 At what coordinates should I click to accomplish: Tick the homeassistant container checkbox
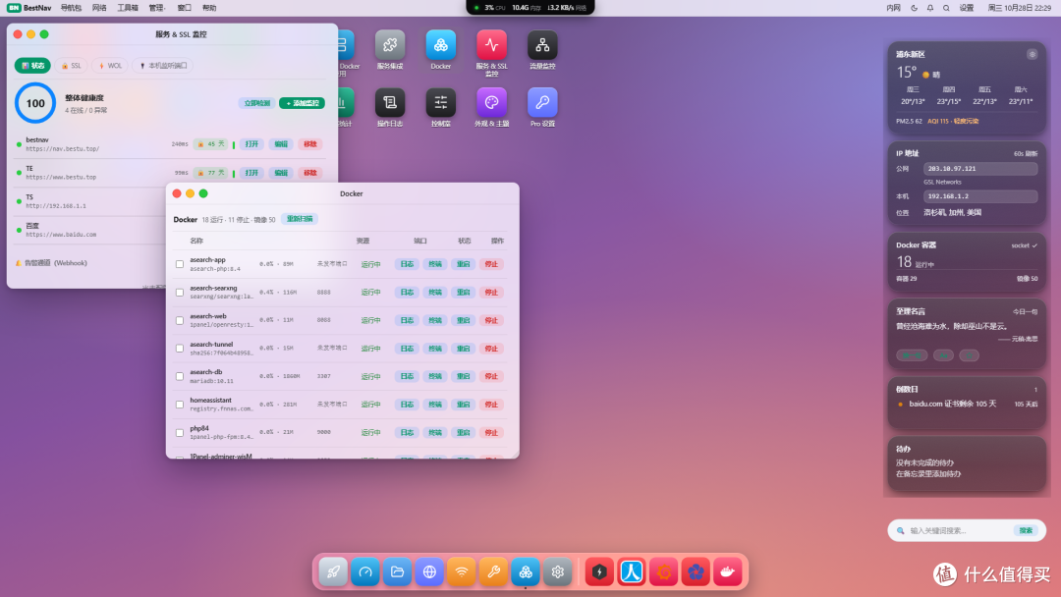pyautogui.click(x=180, y=405)
